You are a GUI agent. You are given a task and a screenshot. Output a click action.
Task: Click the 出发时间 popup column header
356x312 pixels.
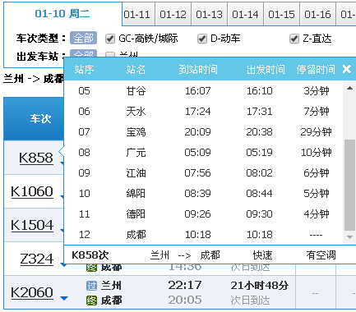click(x=266, y=70)
